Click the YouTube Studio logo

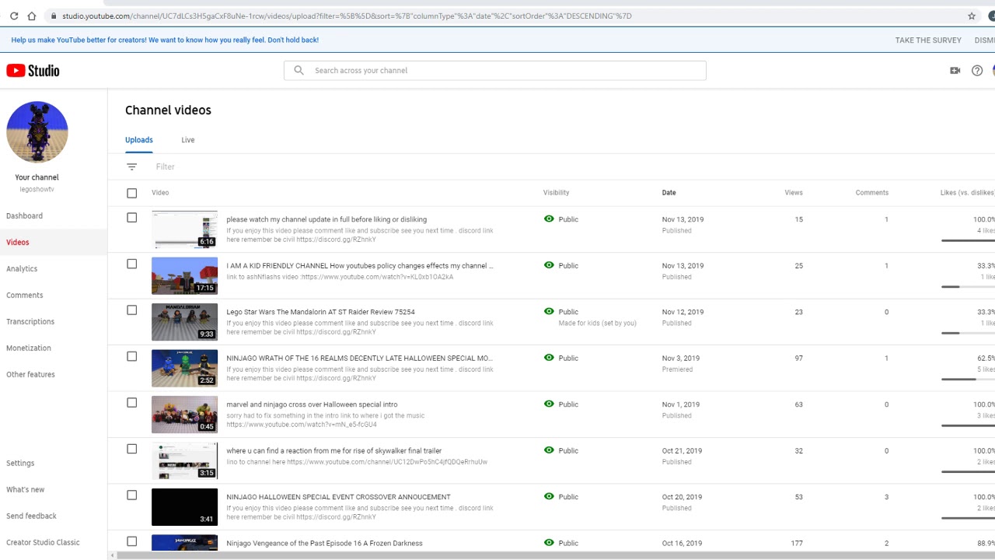33,71
